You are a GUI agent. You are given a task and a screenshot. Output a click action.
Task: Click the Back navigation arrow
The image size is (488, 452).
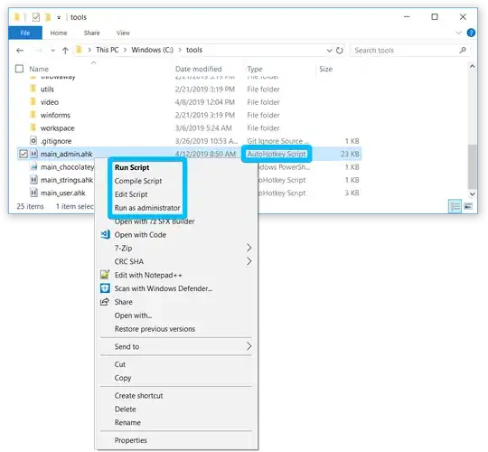20,50
